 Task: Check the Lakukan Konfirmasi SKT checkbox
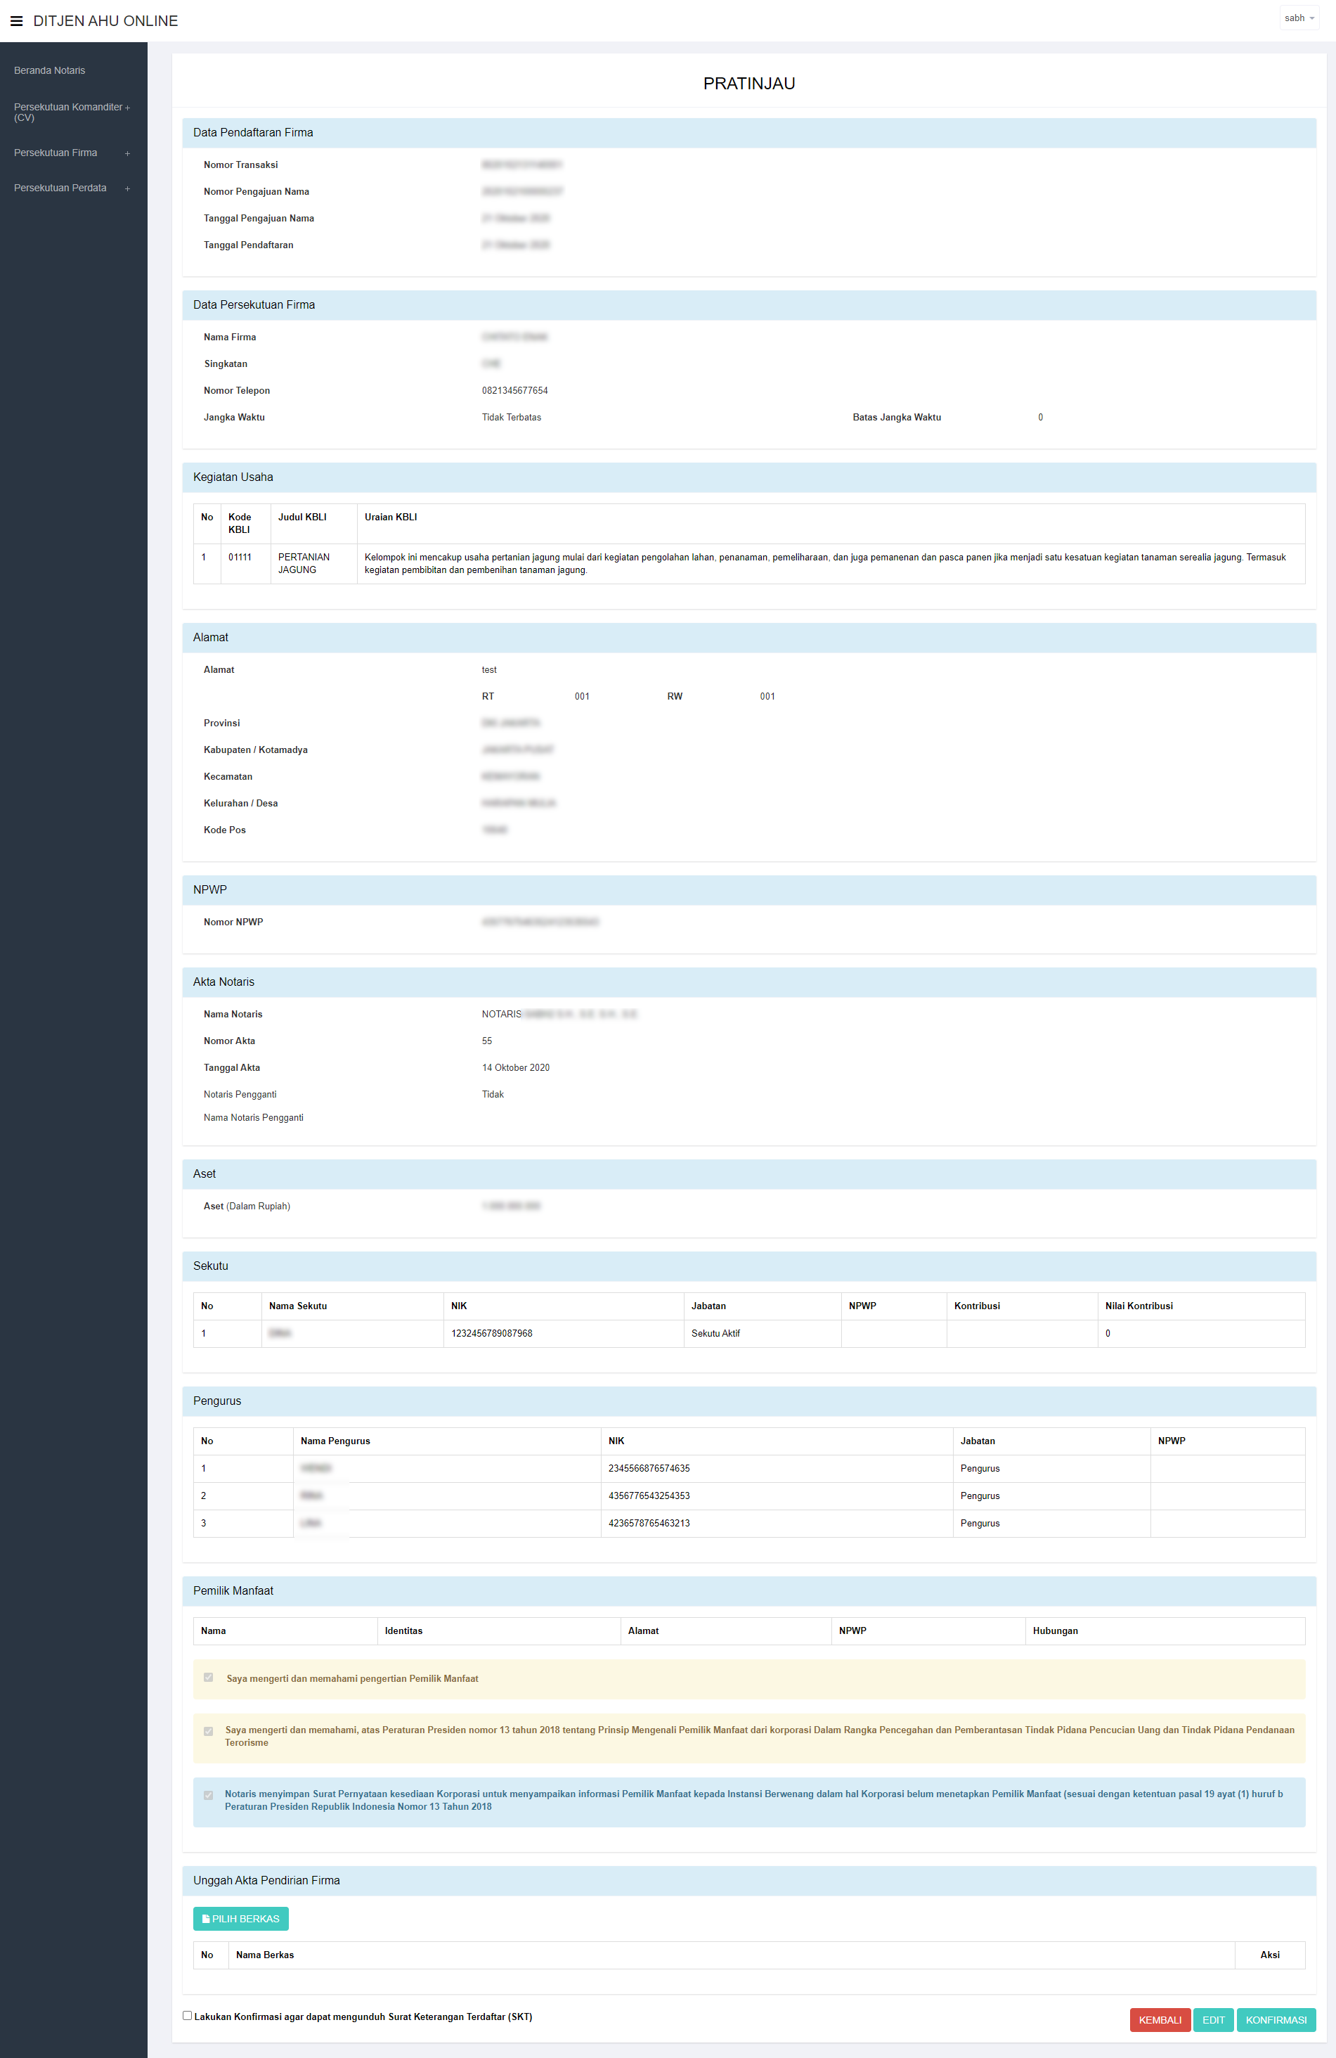(187, 2015)
